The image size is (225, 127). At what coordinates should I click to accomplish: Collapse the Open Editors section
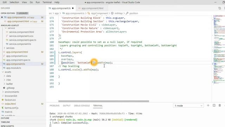8,13
